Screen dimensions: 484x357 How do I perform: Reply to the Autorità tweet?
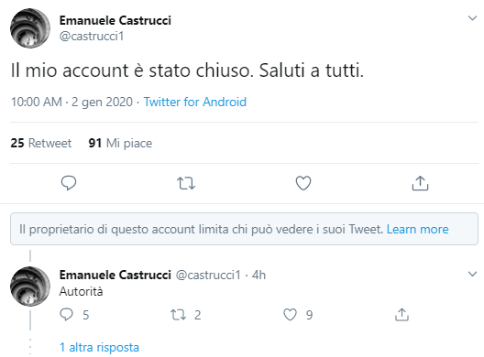click(x=66, y=315)
